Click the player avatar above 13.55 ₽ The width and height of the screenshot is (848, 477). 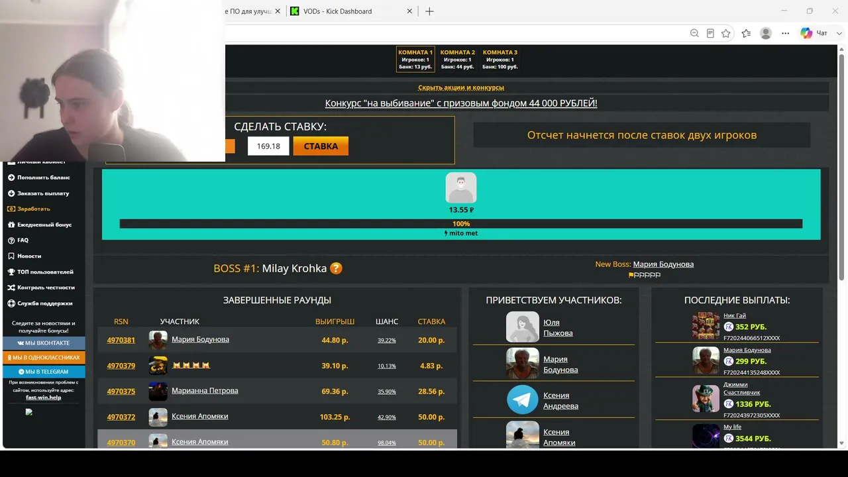pyautogui.click(x=461, y=187)
